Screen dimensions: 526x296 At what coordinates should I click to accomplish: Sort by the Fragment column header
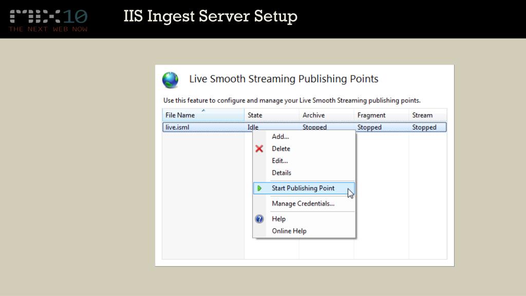point(381,115)
